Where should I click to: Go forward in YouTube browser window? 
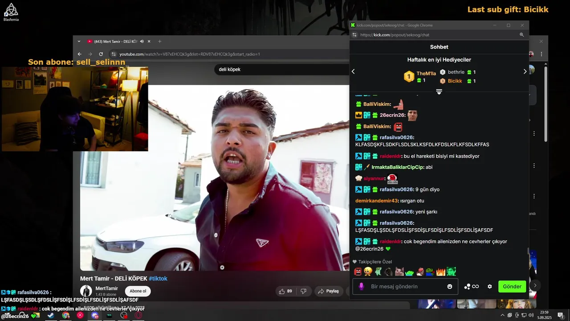(90, 54)
